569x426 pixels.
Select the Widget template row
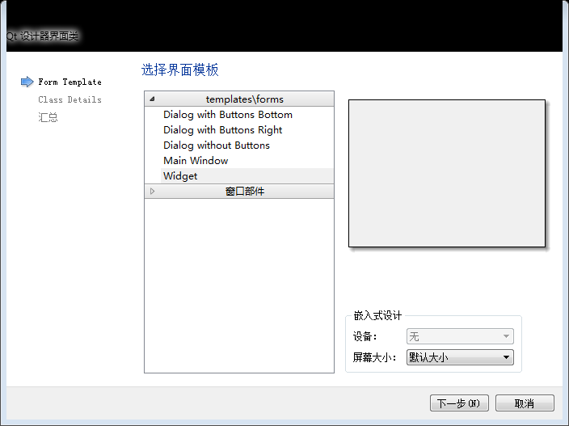pyautogui.click(x=247, y=176)
